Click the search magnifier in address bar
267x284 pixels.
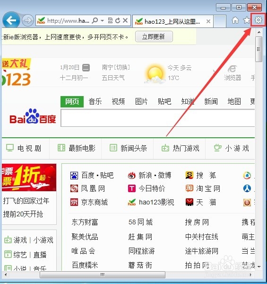95,20
